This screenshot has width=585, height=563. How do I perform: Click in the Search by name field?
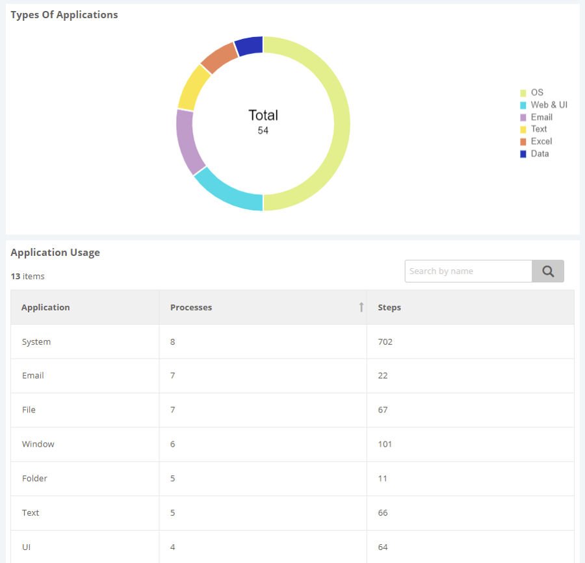[x=468, y=271]
